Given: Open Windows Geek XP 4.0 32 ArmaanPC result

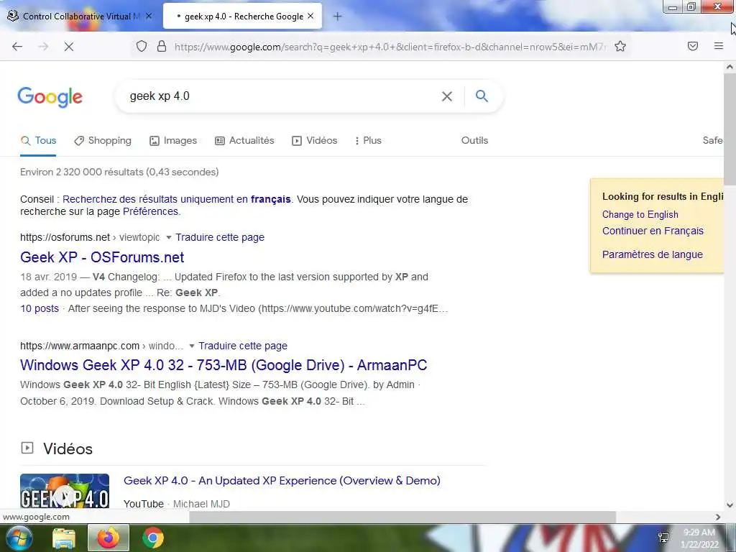Looking at the screenshot, I should [x=224, y=365].
